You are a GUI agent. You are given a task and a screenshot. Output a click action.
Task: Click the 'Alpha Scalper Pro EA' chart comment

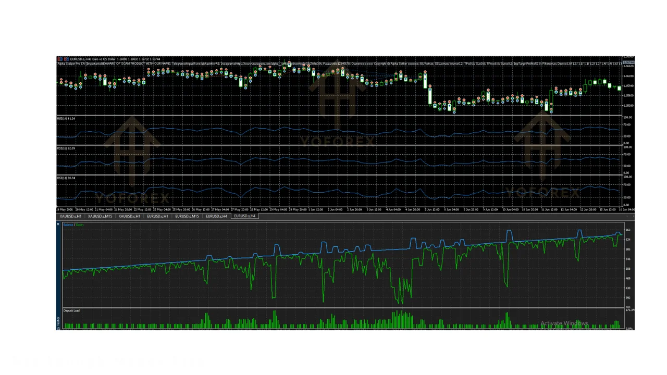point(71,64)
